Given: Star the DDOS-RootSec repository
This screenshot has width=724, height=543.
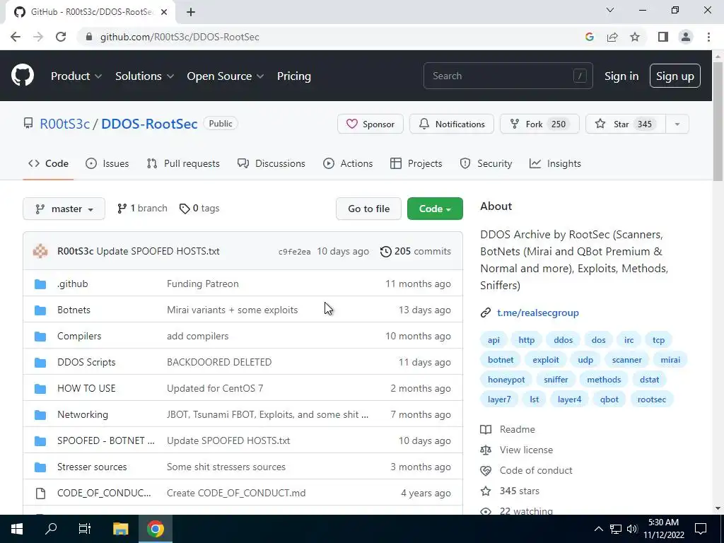Looking at the screenshot, I should (x=626, y=124).
